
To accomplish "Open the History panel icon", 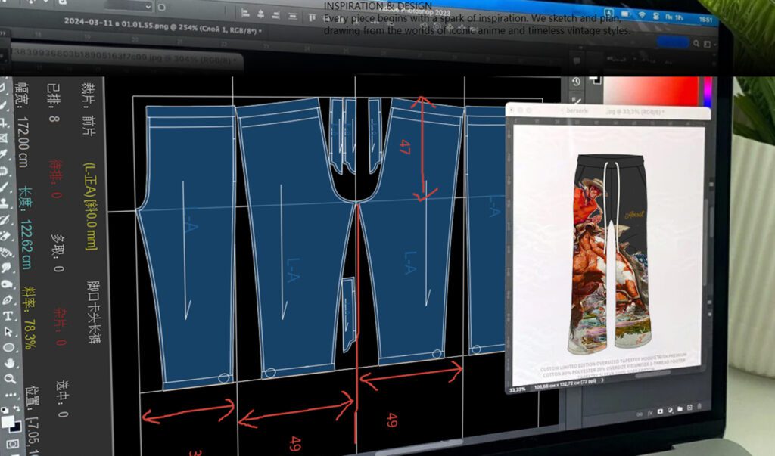I will [x=575, y=82].
